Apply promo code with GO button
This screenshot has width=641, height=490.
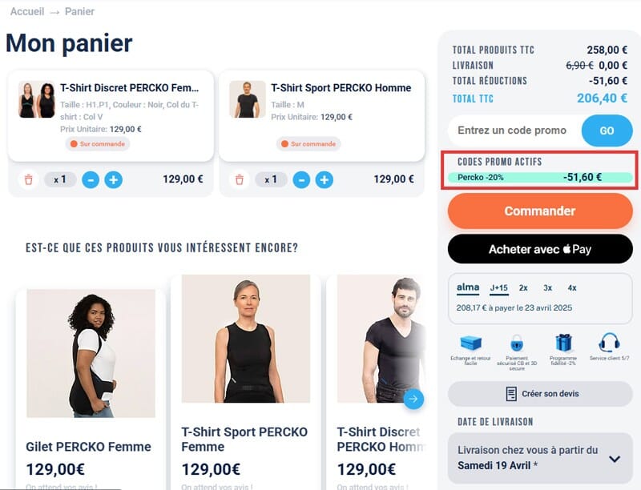pyautogui.click(x=607, y=131)
